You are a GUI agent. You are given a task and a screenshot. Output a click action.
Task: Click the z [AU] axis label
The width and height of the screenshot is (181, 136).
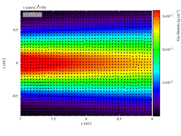click(x=4, y=63)
